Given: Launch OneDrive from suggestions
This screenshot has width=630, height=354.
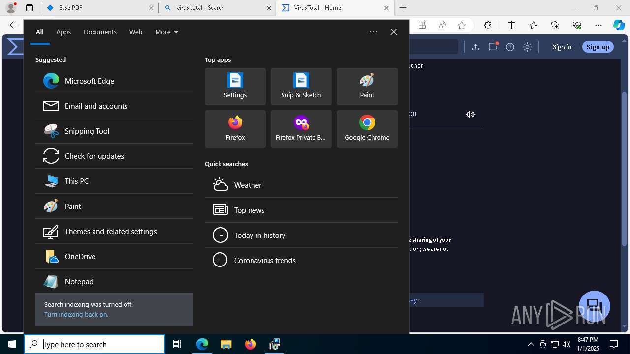Looking at the screenshot, I should (114, 256).
